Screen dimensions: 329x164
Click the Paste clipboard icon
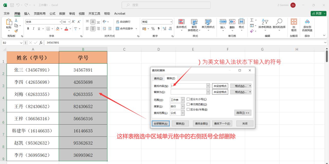(9, 22)
